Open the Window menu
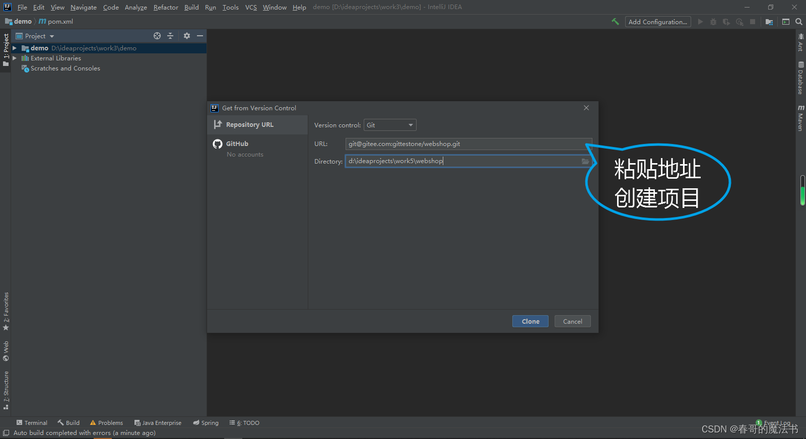806x439 pixels. point(275,7)
